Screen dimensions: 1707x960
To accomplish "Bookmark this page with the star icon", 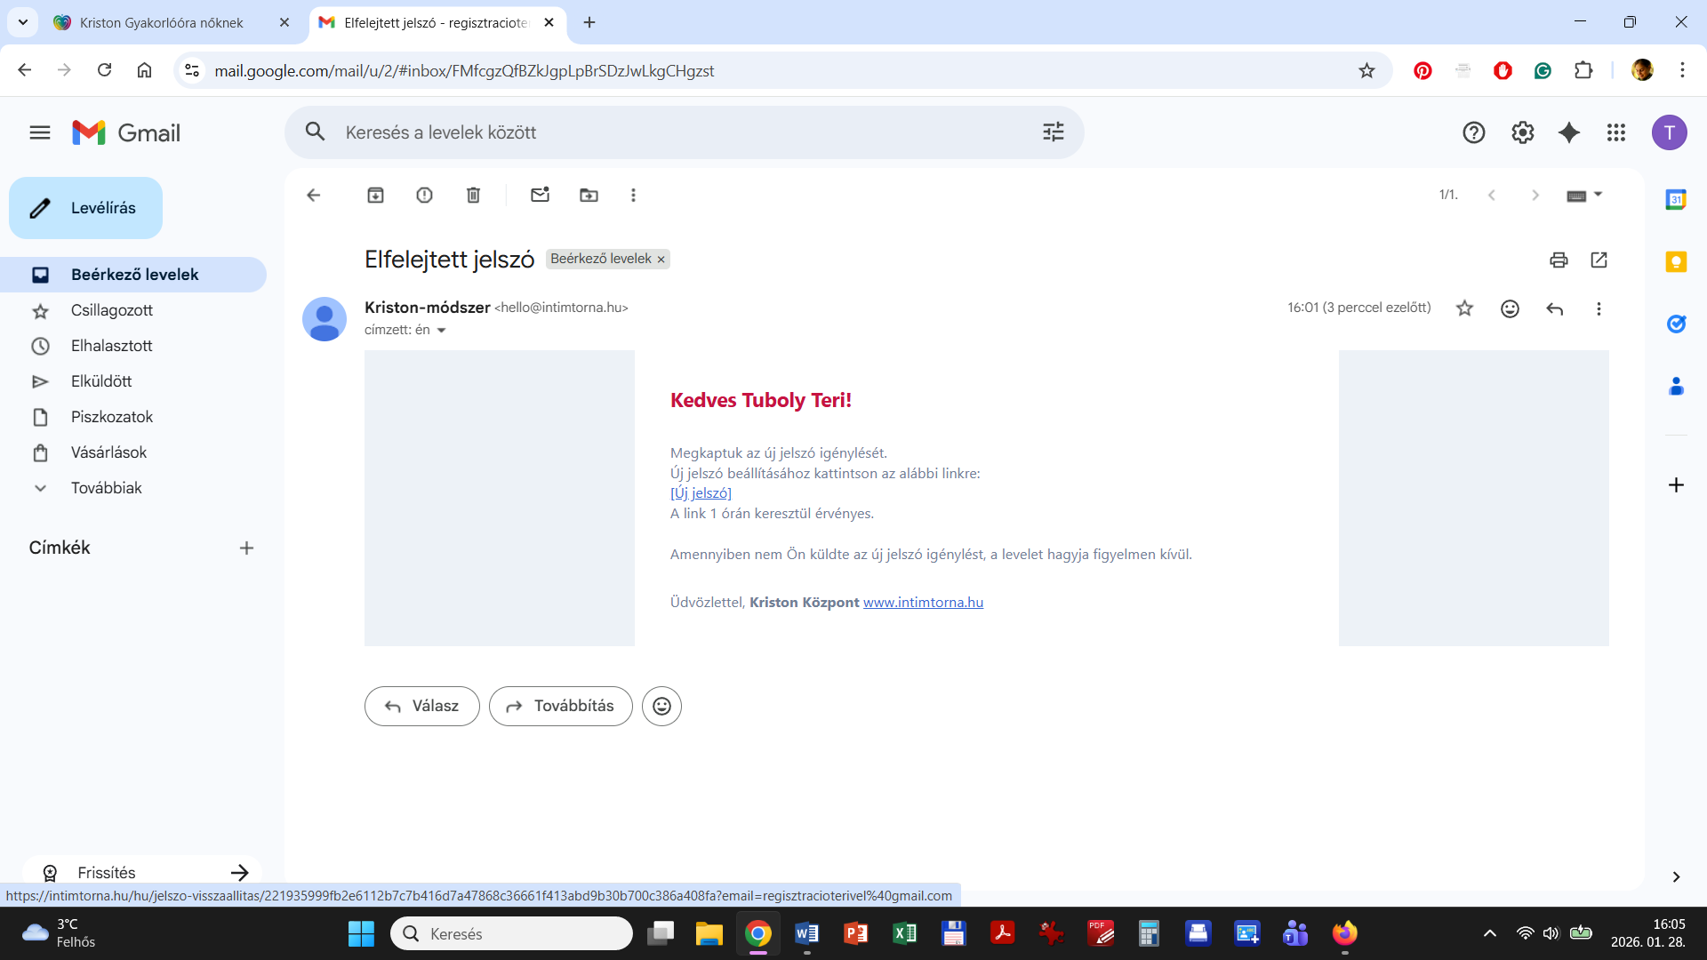I will (1366, 70).
